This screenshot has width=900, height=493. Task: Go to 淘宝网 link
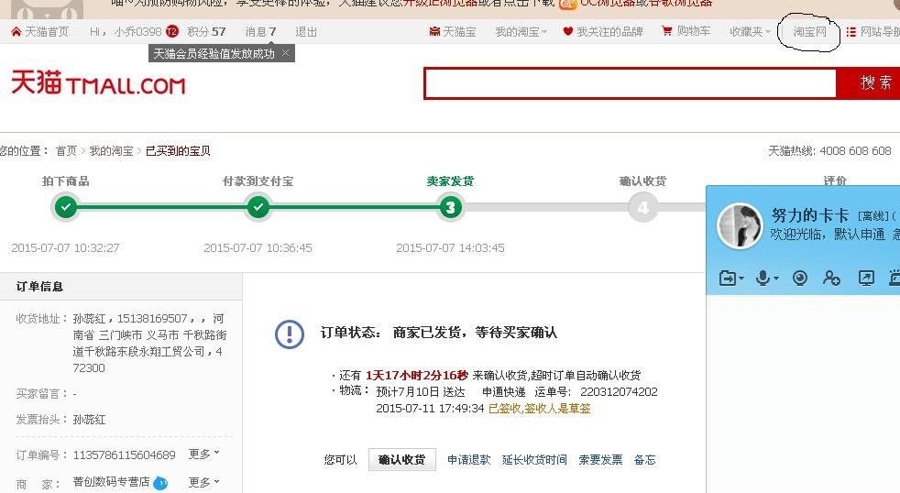point(809,31)
